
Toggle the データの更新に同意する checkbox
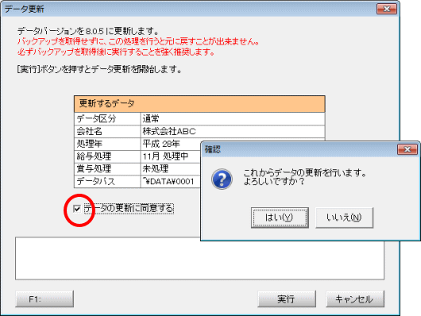(77, 209)
